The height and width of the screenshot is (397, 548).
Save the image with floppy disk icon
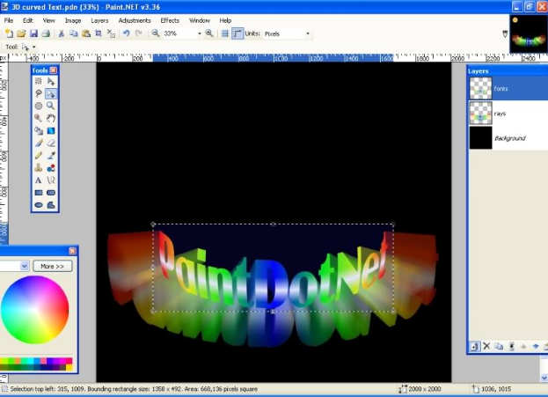(x=33, y=33)
